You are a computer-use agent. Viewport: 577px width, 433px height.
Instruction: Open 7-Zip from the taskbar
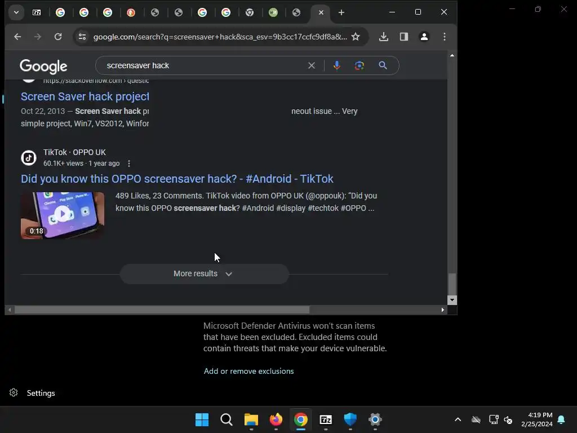pos(326,419)
